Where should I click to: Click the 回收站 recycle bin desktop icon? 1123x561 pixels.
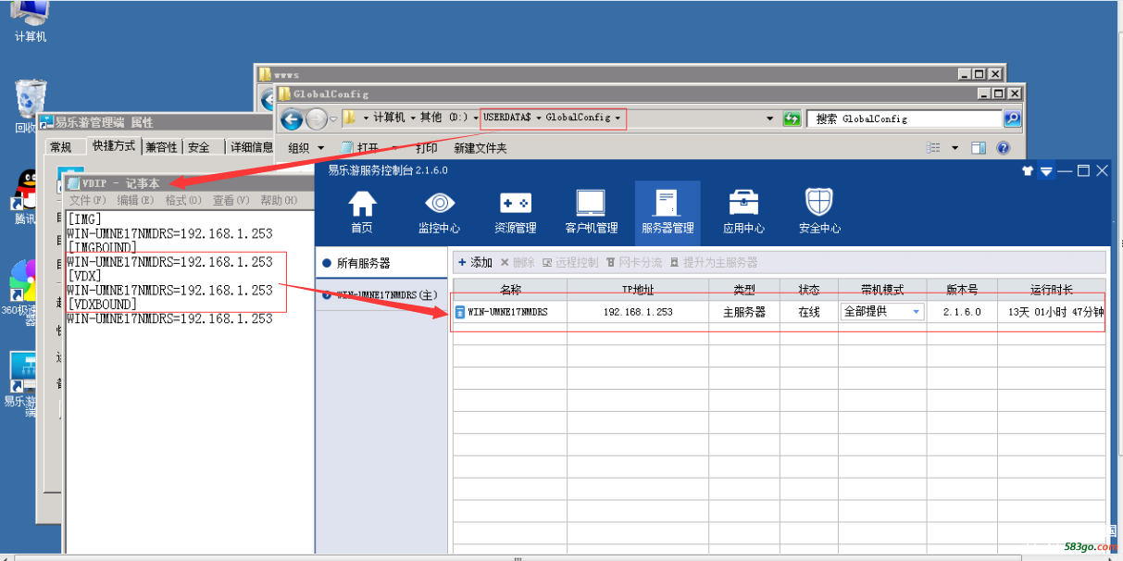[x=31, y=105]
